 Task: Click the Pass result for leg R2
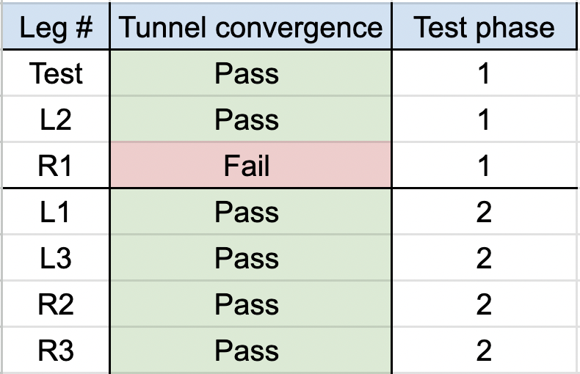250,304
